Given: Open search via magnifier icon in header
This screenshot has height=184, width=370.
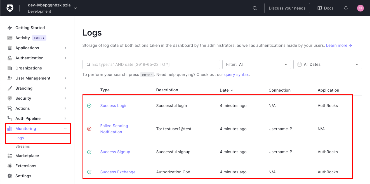Looking at the screenshot, I should click(255, 8).
